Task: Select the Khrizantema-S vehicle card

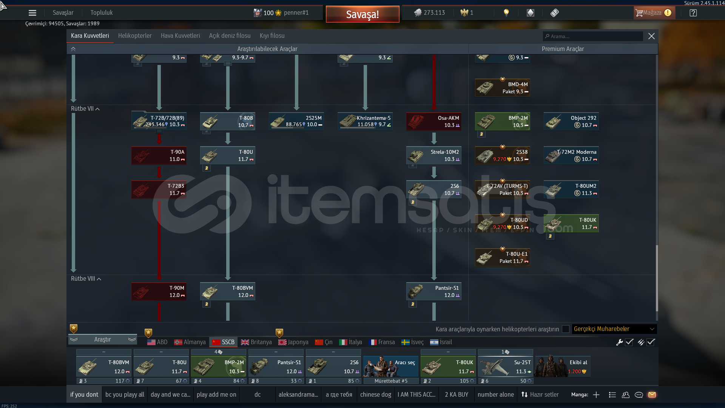Action: coord(365,121)
